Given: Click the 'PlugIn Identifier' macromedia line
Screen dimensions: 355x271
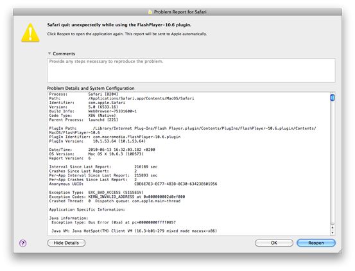Looking at the screenshot, I should (115, 137).
